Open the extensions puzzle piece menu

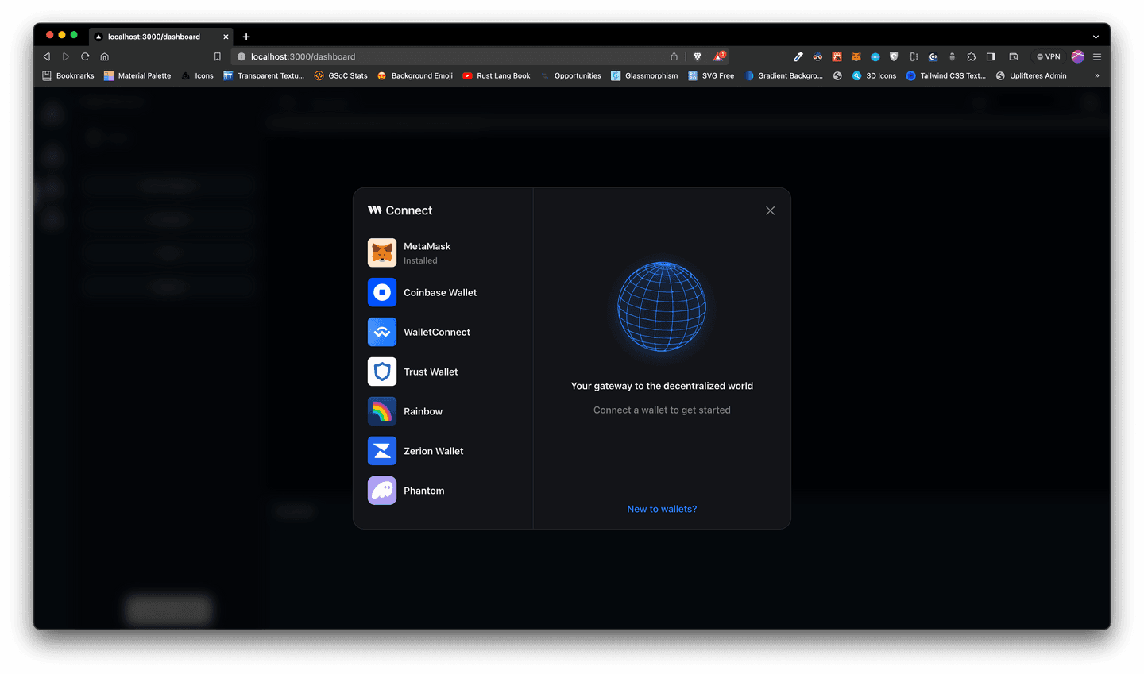coord(971,56)
